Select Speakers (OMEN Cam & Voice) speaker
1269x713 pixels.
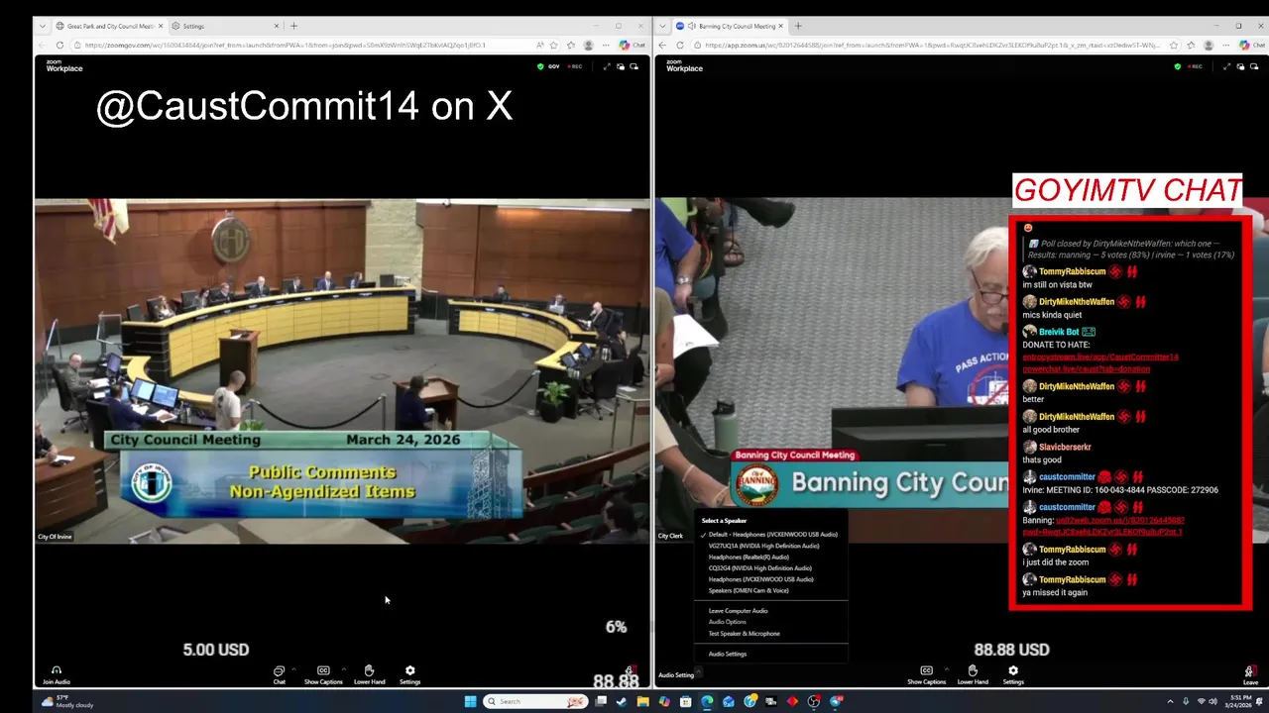[749, 591]
